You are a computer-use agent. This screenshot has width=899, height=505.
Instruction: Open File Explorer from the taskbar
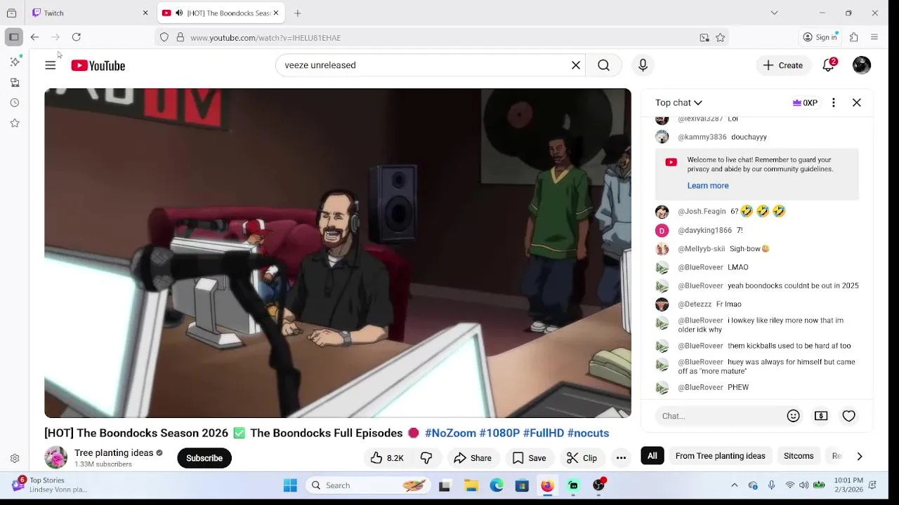pyautogui.click(x=471, y=485)
